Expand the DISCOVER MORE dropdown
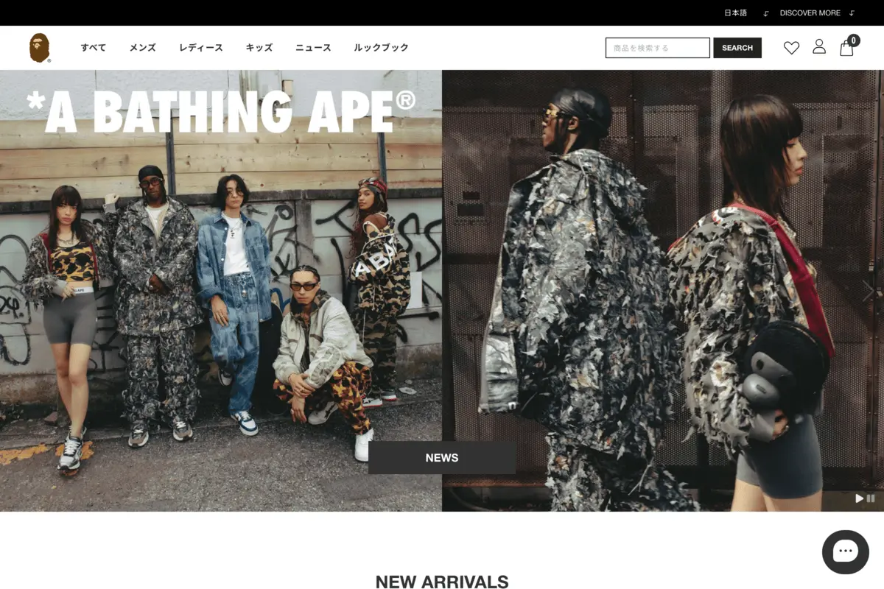This screenshot has width=884, height=589. 810,13
